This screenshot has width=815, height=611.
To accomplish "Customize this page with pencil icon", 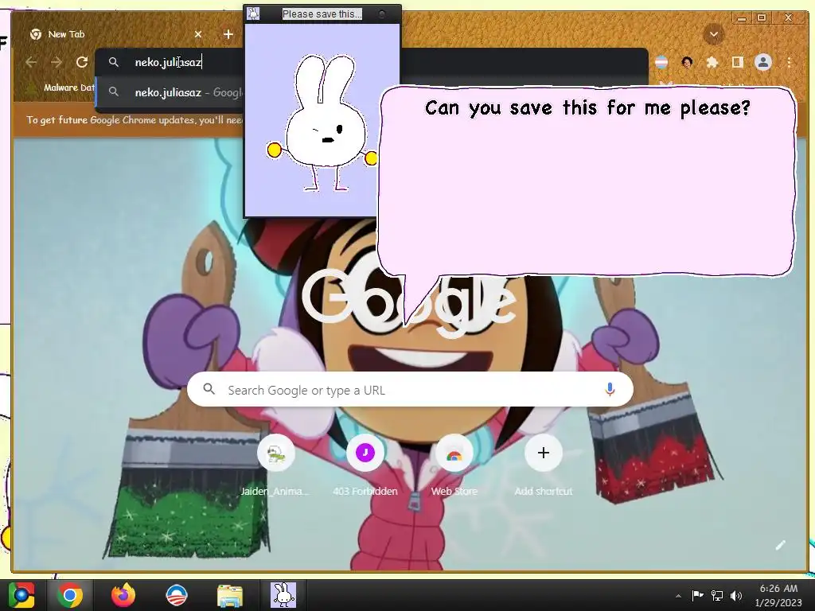I will 780,546.
